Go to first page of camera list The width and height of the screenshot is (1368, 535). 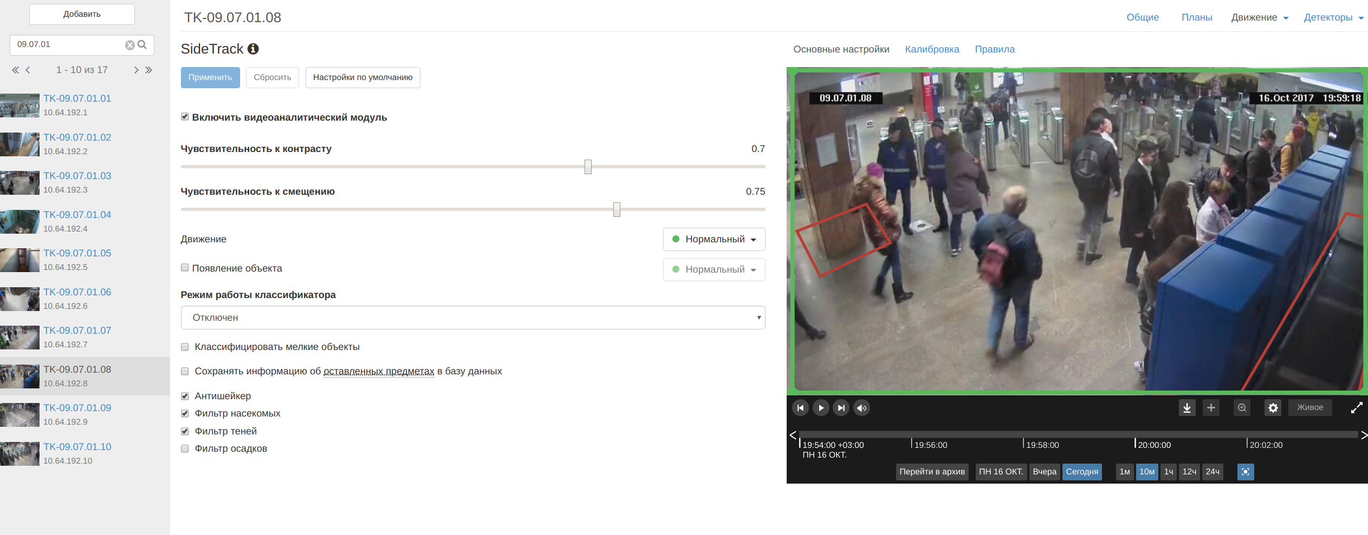tap(16, 70)
